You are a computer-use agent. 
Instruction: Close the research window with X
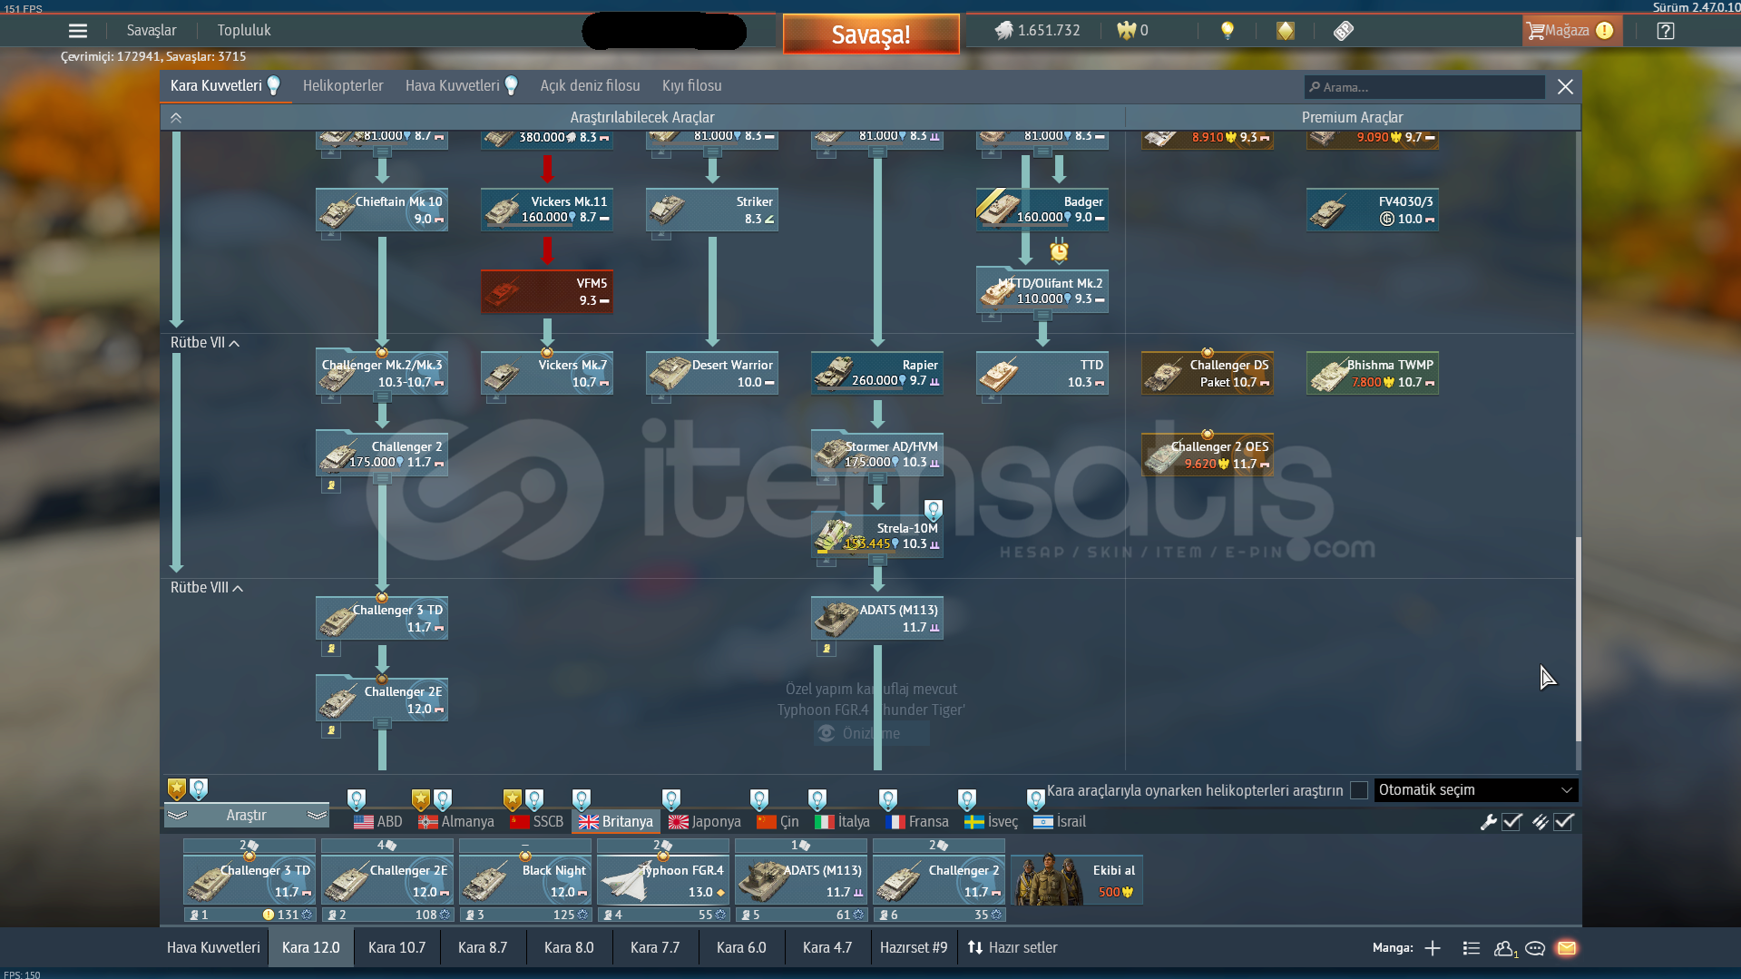coord(1565,87)
